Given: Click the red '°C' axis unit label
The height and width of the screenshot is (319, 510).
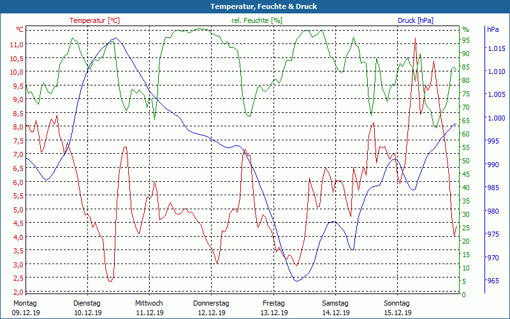Looking at the screenshot, I should pyautogui.click(x=20, y=29).
